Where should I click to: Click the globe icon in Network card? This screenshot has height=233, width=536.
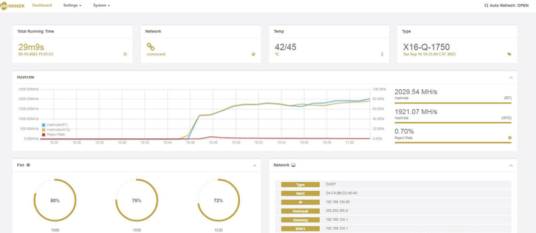[253, 54]
